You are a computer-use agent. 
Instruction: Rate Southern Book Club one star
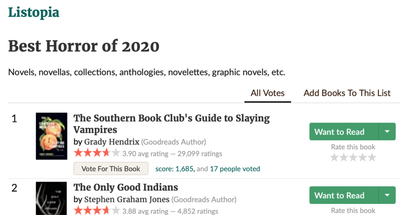pyautogui.click(x=334, y=158)
